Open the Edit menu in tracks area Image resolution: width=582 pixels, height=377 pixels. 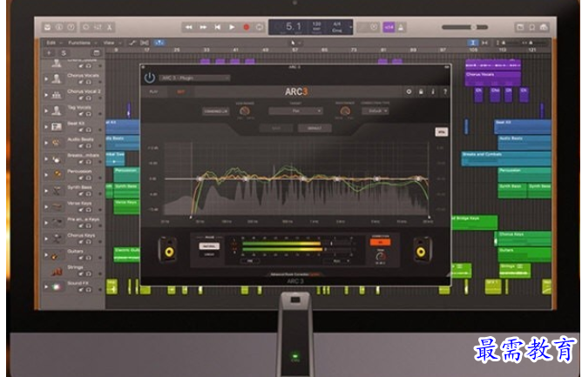pos(53,43)
